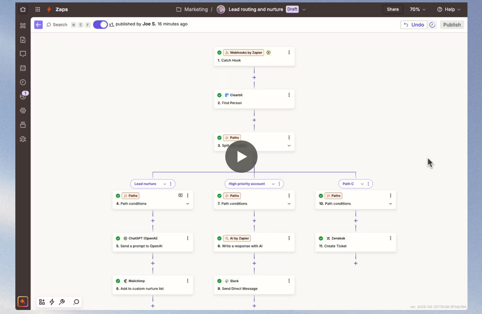Click bottom toolbar lightning bolt icon

tap(52, 302)
